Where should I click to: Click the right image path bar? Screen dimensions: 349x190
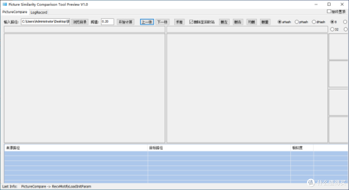click(247, 29)
